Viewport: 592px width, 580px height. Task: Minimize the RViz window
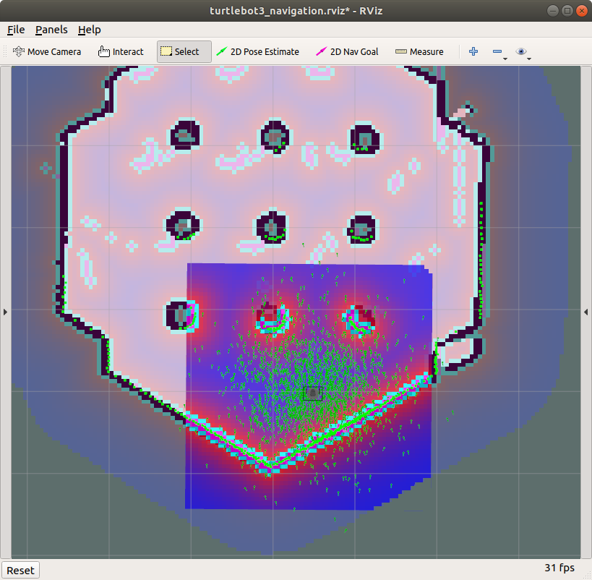tap(554, 10)
